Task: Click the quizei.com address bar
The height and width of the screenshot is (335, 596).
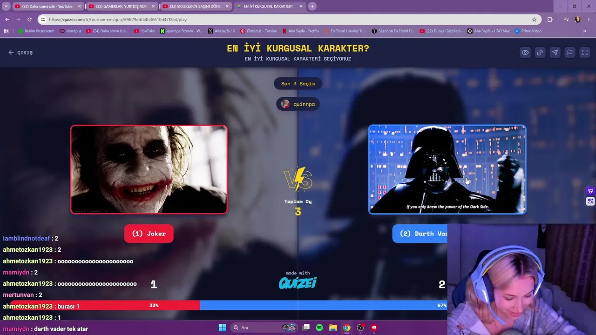Action: tap(289, 20)
